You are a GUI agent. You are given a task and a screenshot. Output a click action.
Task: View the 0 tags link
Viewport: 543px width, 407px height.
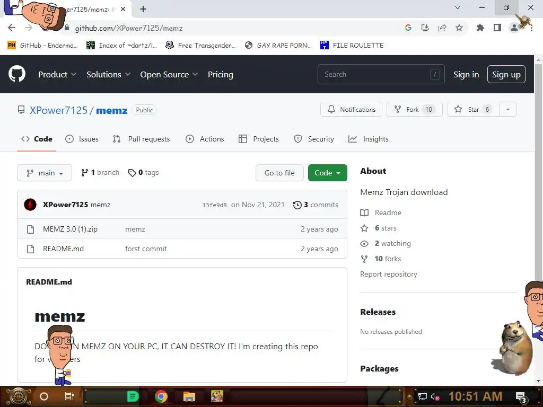pos(143,172)
